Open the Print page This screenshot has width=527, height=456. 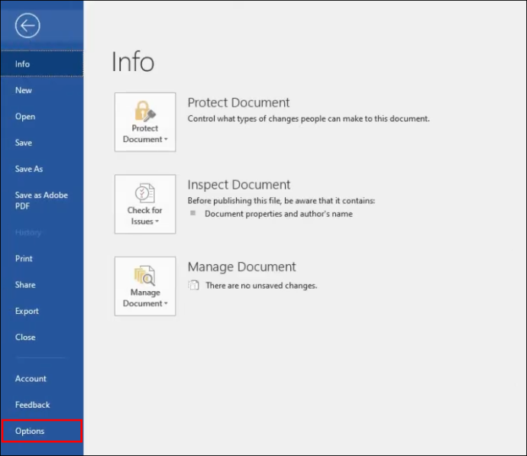point(42,258)
